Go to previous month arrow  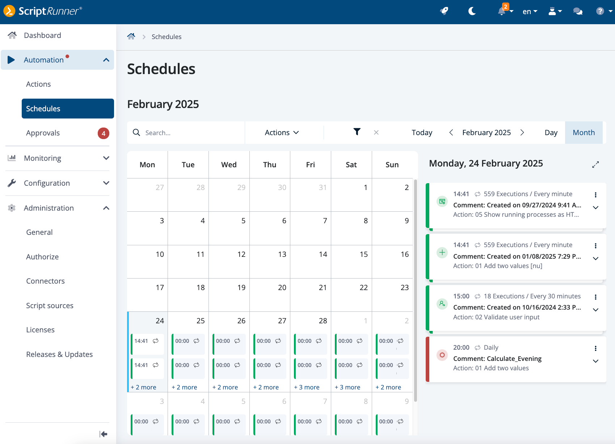451,133
